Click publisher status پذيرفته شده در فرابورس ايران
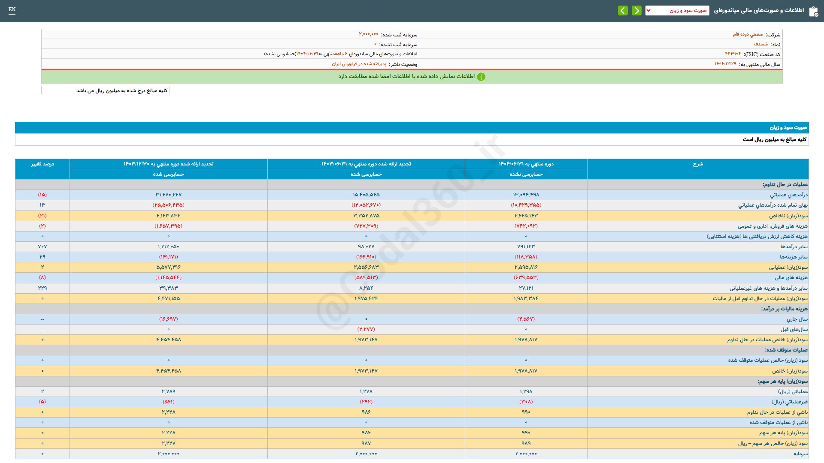 point(359,64)
